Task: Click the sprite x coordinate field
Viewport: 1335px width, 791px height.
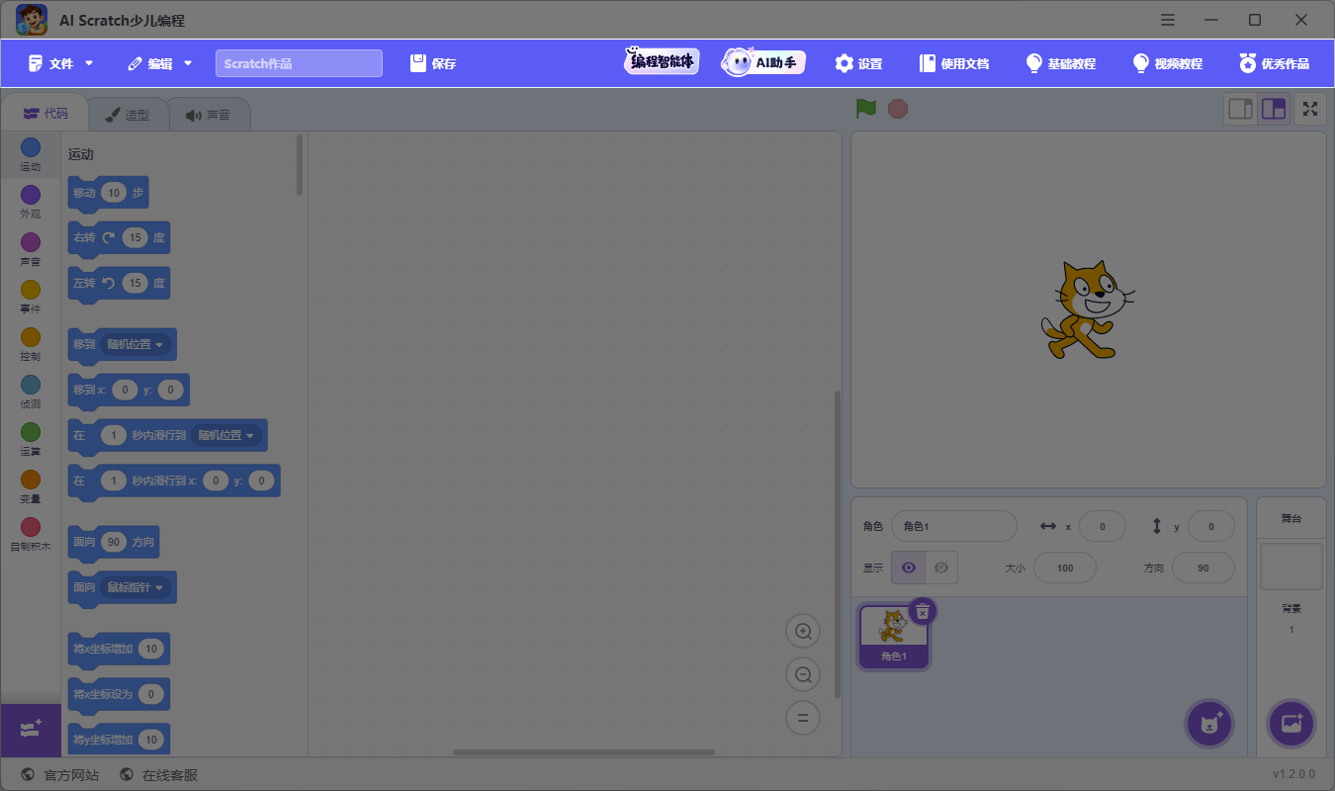Action: point(1103,526)
